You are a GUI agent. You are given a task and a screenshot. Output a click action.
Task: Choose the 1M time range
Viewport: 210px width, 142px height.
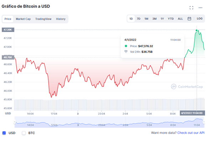pyautogui.click(x=146, y=19)
